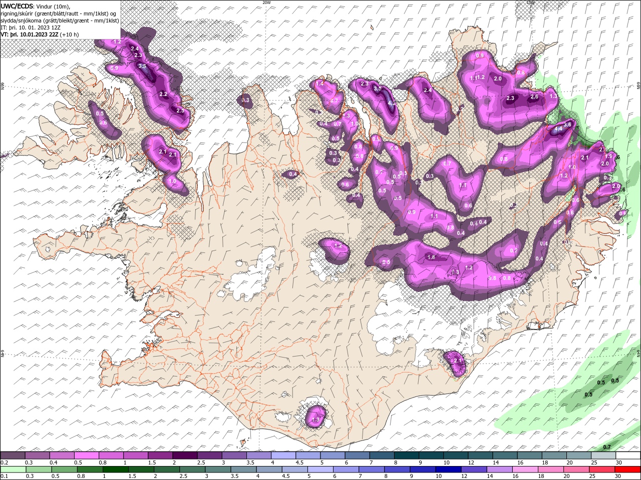The width and height of the screenshot is (641, 480).
Task: Click the '1.4' snowfall value on map
Action: (319, 84)
